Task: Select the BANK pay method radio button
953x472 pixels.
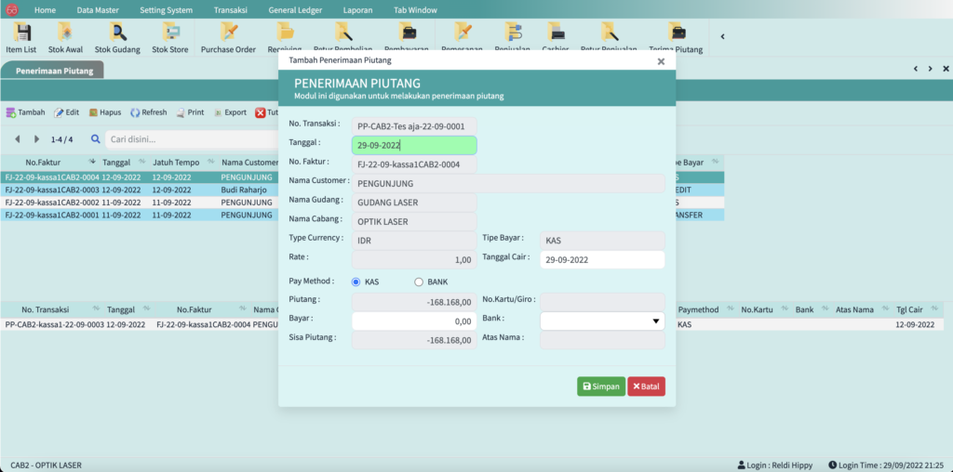Action: pyautogui.click(x=419, y=282)
